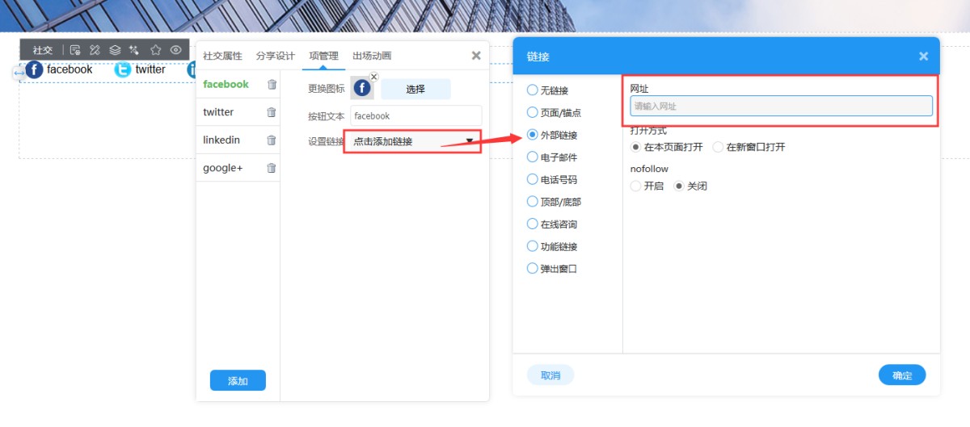The width and height of the screenshot is (970, 427).
Task: Remove the facebook icon thumbnail with x badge
Action: pyautogui.click(x=373, y=77)
